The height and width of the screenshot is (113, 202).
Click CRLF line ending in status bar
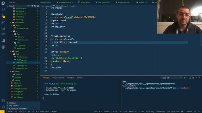pyautogui.click(x=121, y=112)
